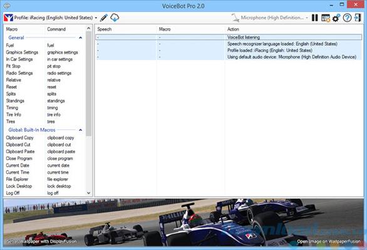The height and width of the screenshot is (250, 367).
Task: Collapse the General macro group
Action: pos(81,37)
